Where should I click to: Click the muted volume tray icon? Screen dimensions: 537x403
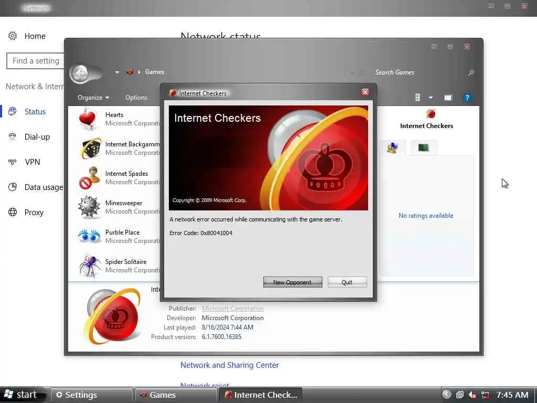click(x=472, y=395)
